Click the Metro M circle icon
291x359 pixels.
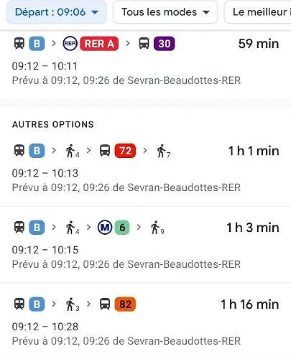pos(105,228)
